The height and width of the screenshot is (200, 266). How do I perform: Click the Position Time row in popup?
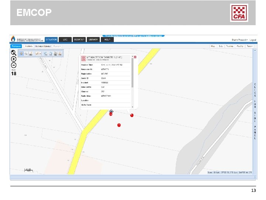tap(106, 65)
